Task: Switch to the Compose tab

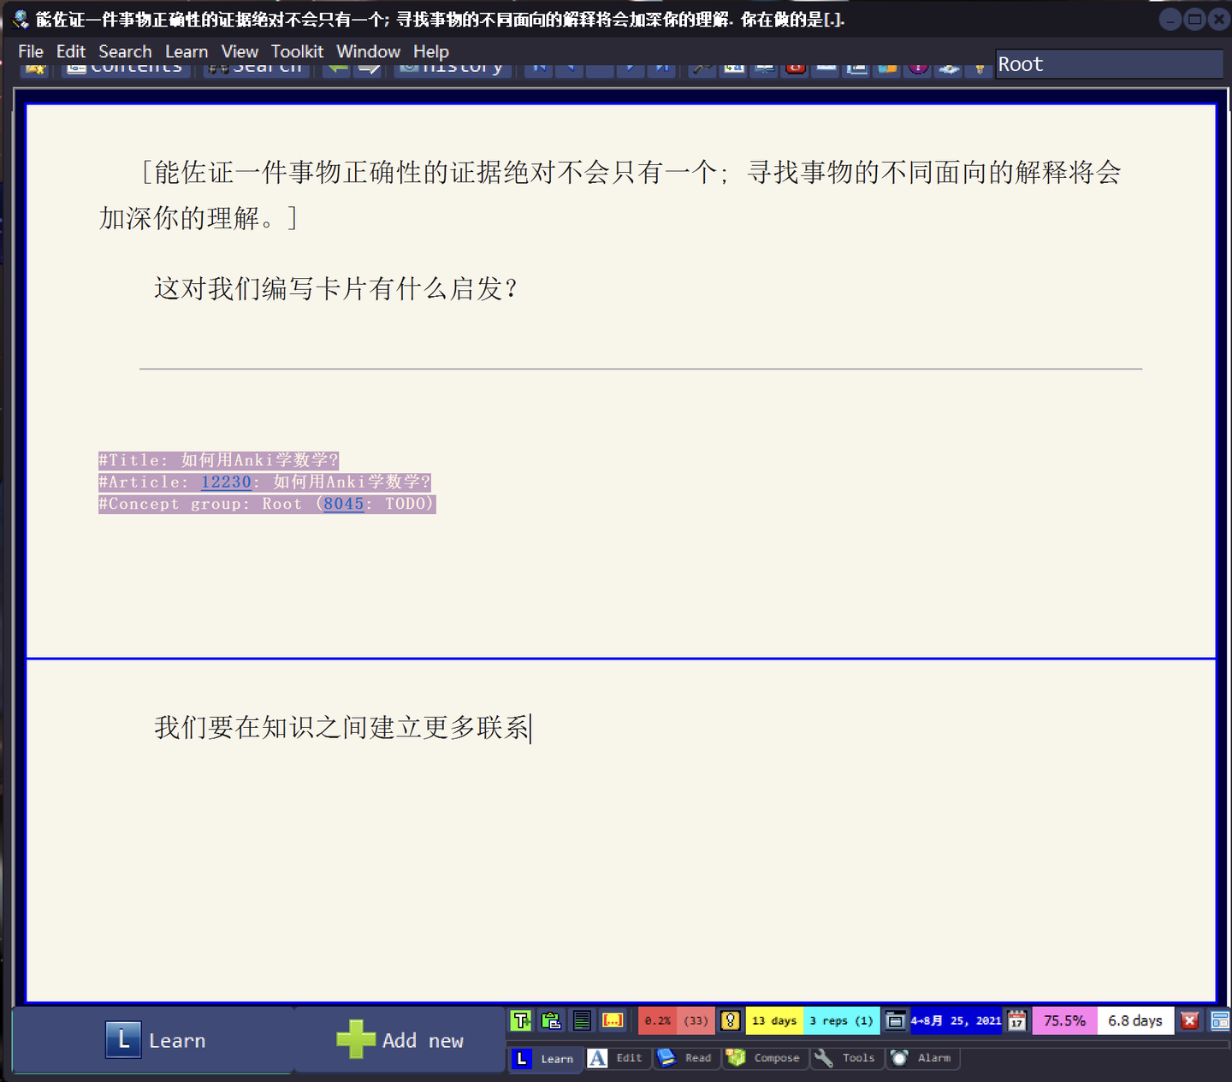Action: pos(766,1058)
